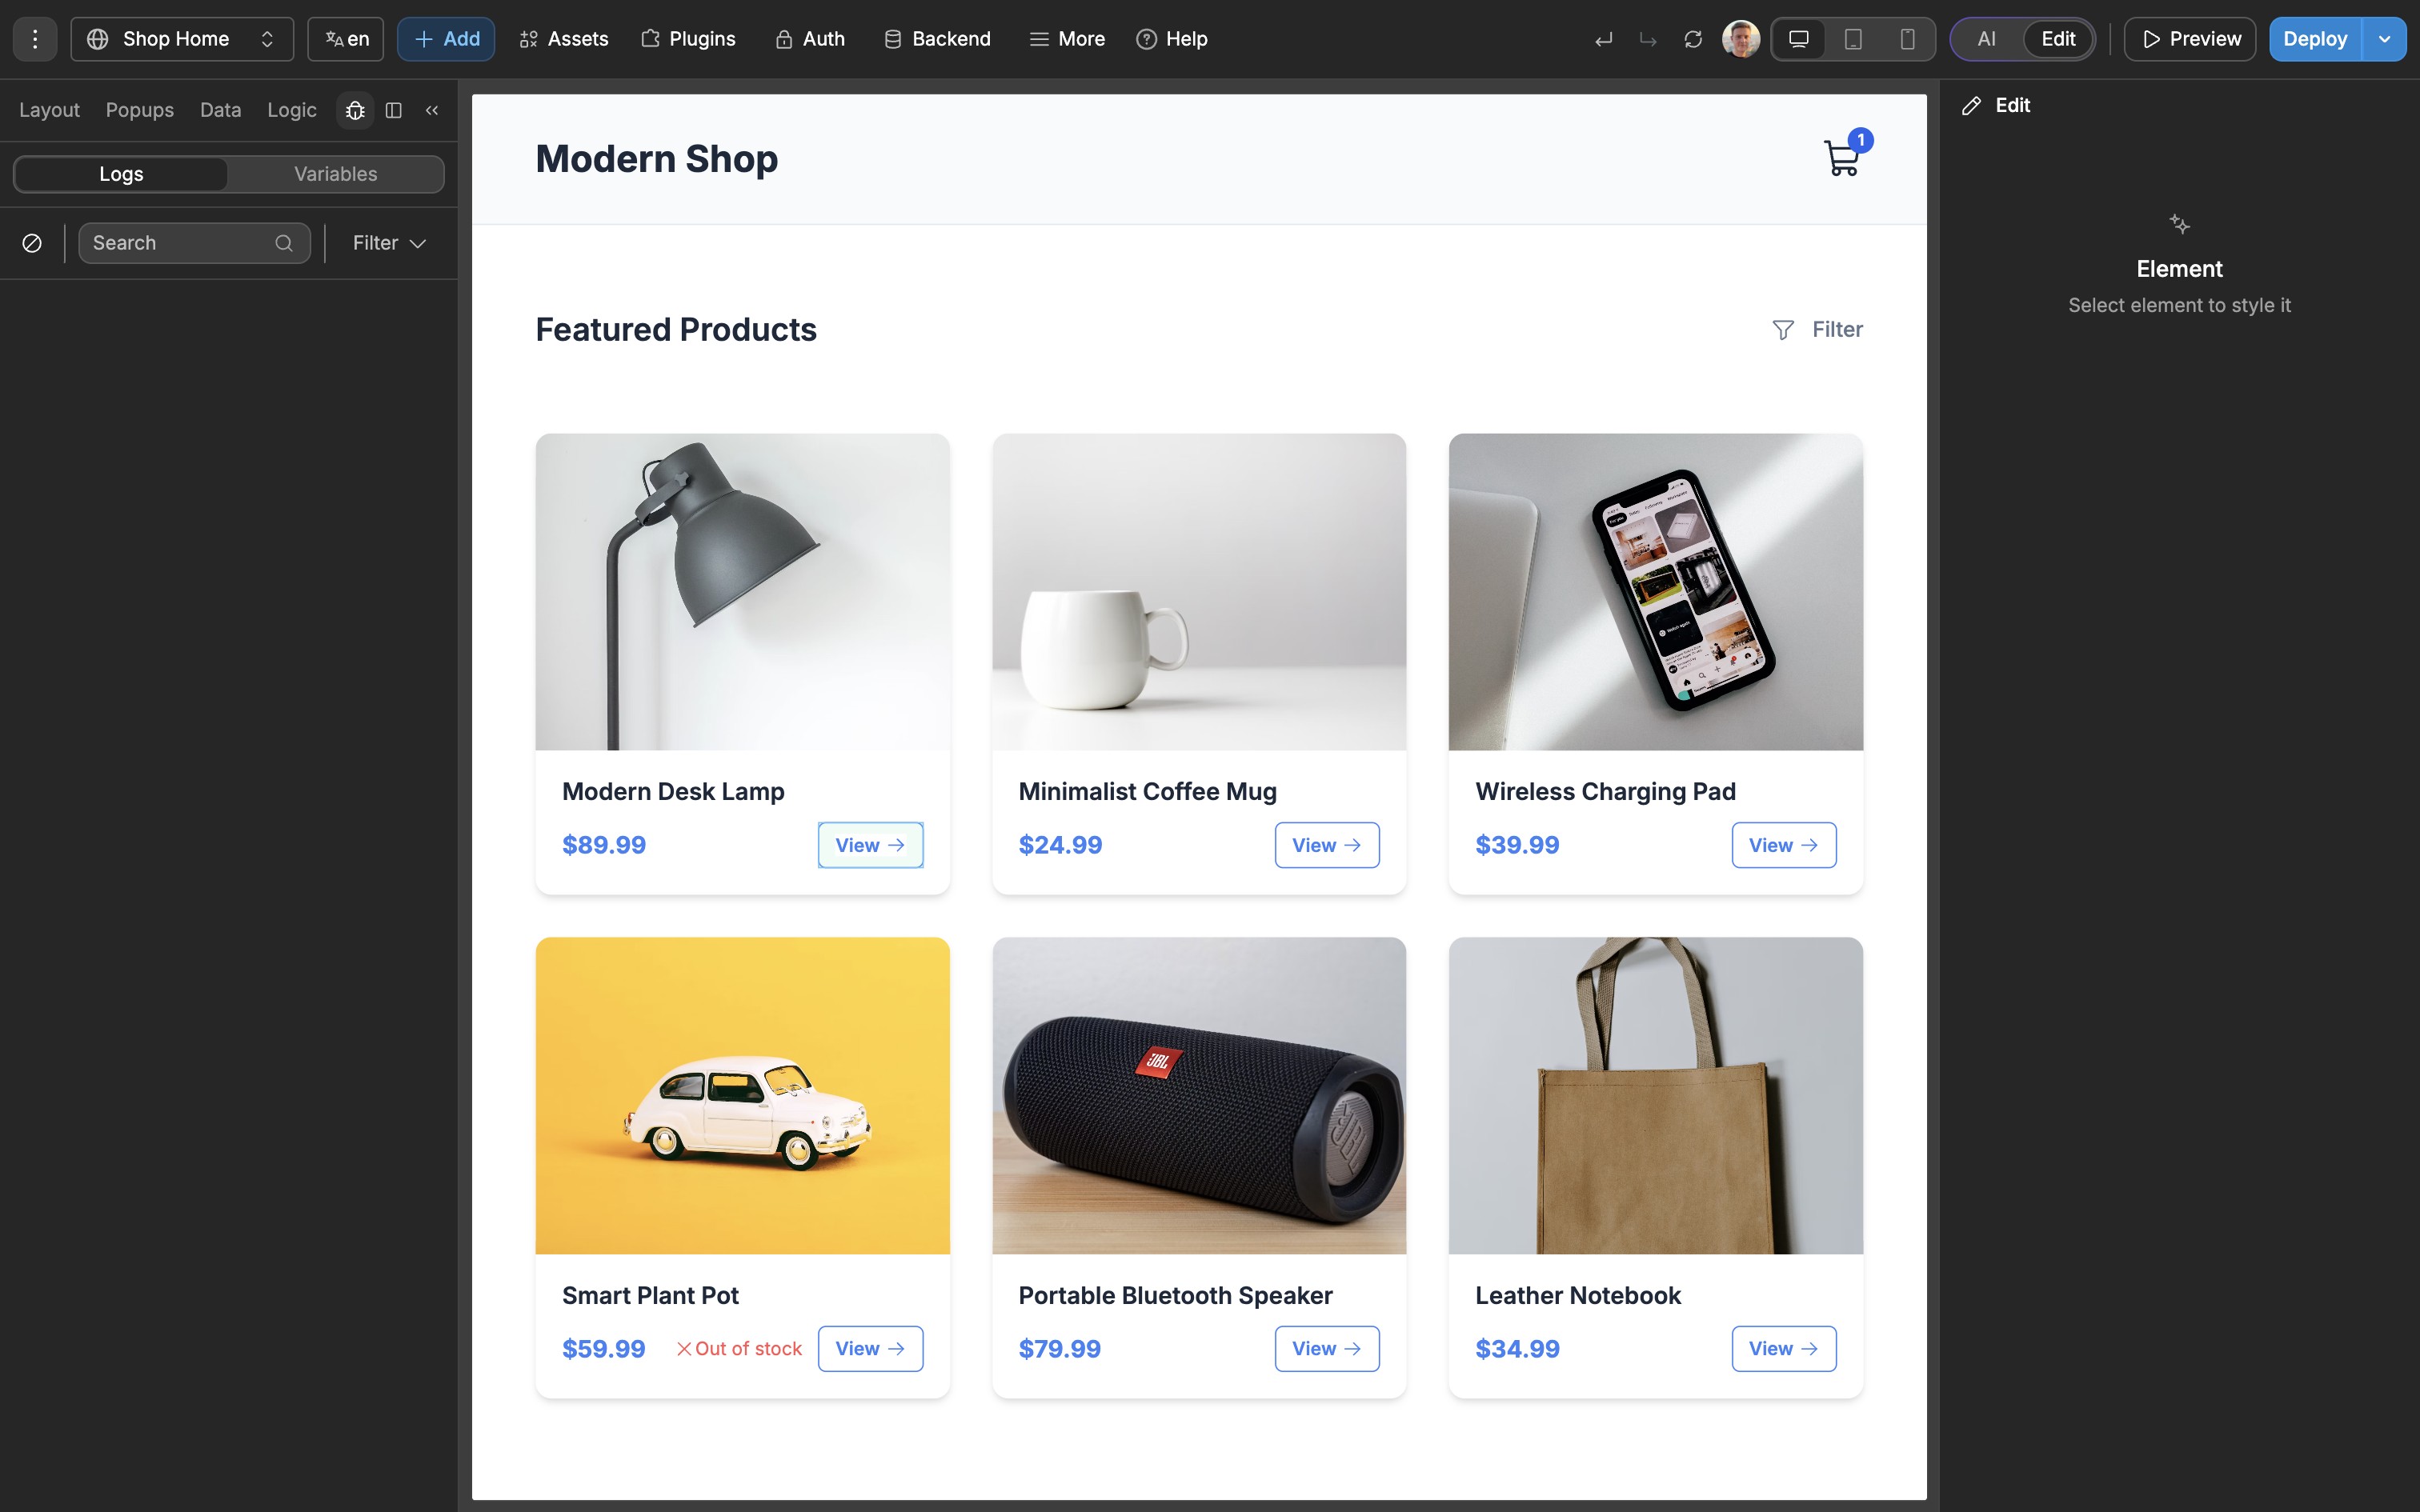The width and height of the screenshot is (2420, 1512).
Task: View the Minimalist Coffee Mug product
Action: [x=1327, y=845]
